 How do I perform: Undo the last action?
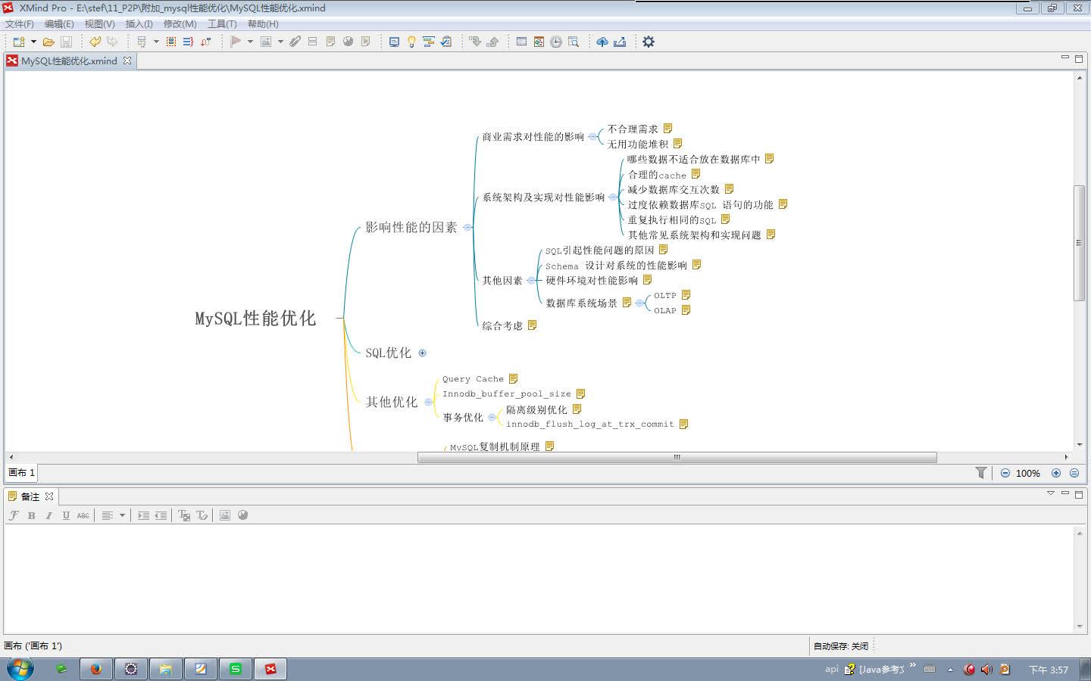coord(95,42)
